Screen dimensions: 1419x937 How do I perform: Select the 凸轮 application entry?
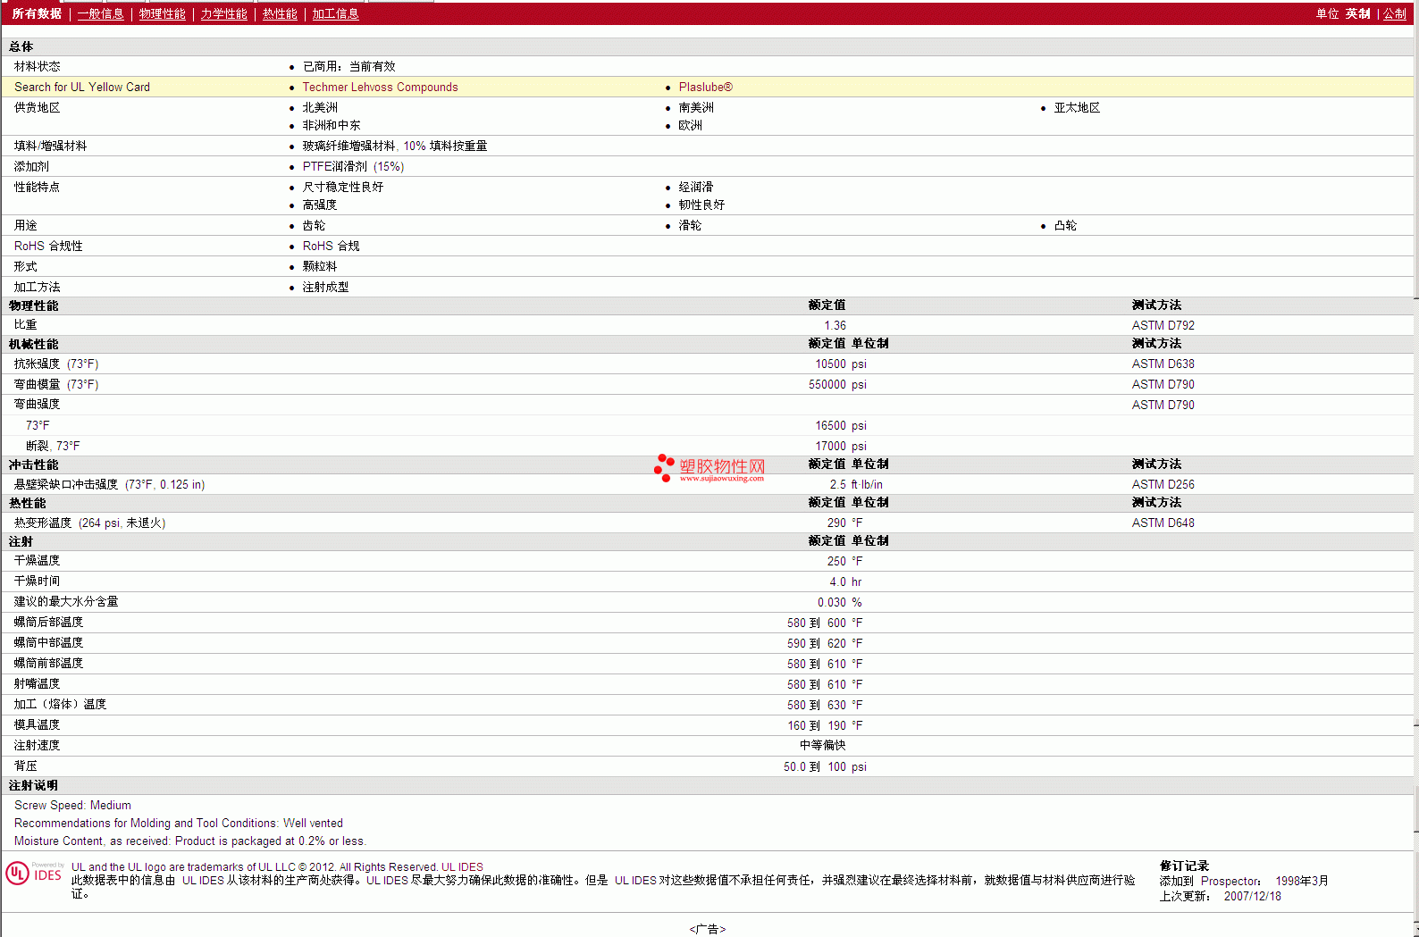[1065, 226]
